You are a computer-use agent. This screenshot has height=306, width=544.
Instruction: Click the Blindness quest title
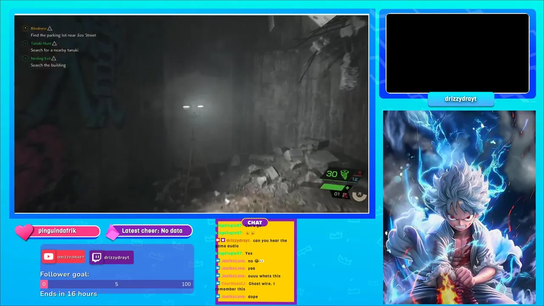click(39, 28)
